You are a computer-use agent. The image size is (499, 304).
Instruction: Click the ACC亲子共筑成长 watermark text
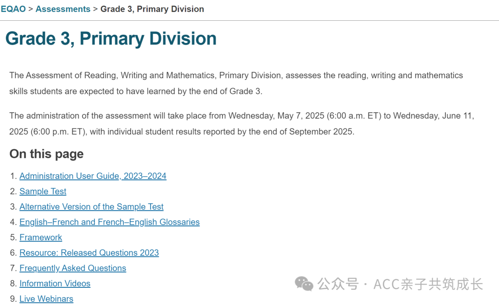point(428,284)
